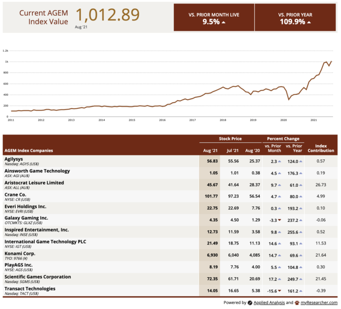Image resolution: width=341 pixels, height=309 pixels.
Task: Click the up arrow beside 9.5%
Action: point(223,22)
